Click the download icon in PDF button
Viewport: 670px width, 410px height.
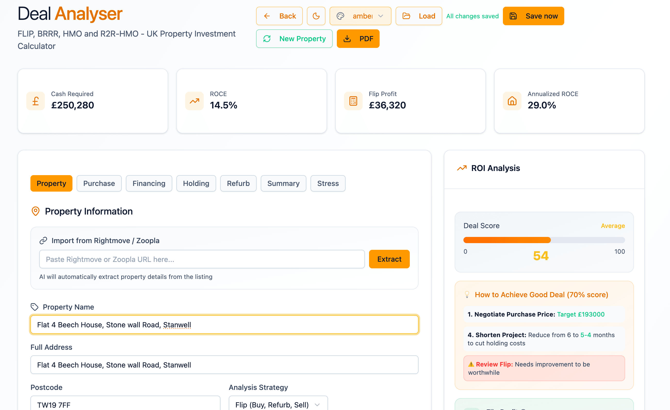[x=347, y=39]
